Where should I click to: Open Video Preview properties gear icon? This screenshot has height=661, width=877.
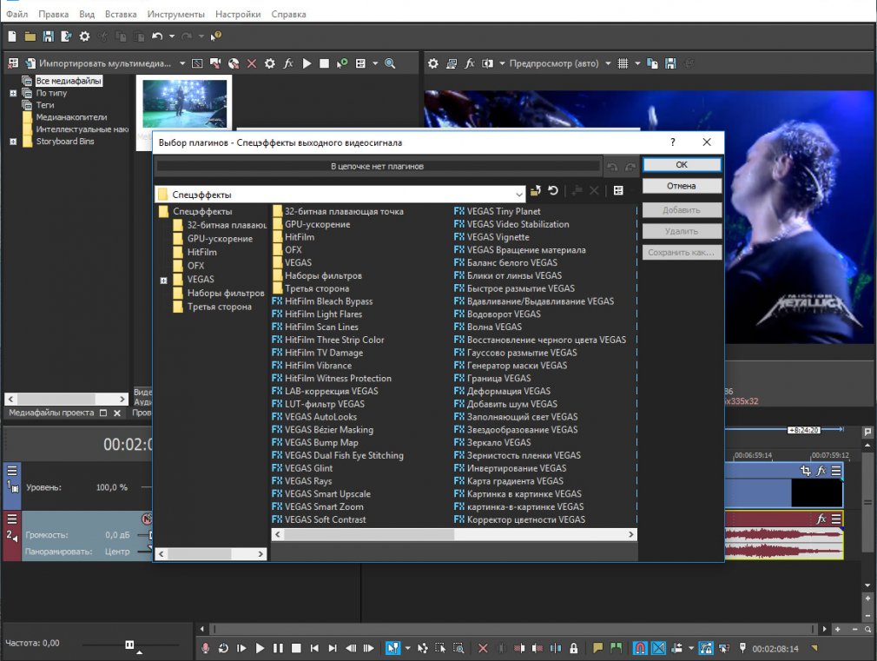[433, 63]
